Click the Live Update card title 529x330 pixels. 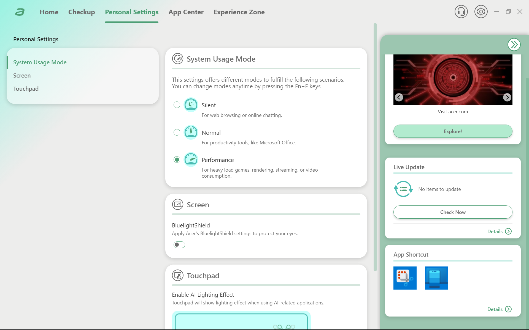(409, 167)
